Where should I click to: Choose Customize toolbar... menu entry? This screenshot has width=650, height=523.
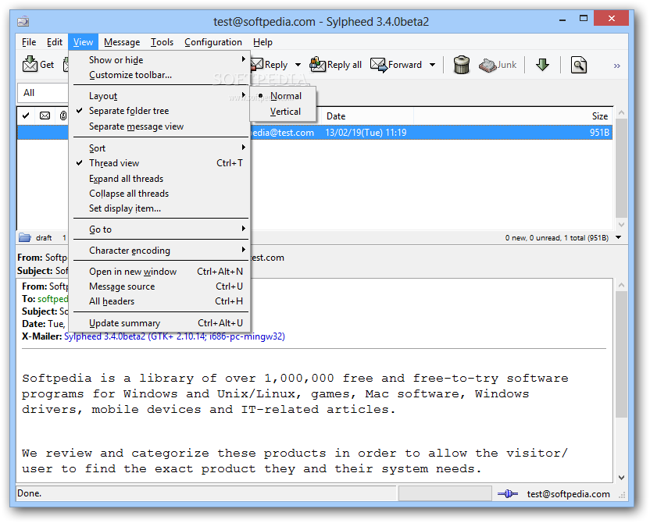pyautogui.click(x=159, y=75)
